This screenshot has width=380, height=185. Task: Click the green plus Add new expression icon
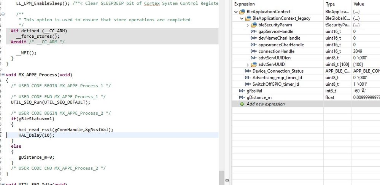point(242,104)
